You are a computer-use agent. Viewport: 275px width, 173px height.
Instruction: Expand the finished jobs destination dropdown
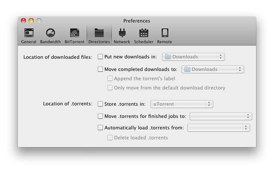(221, 116)
